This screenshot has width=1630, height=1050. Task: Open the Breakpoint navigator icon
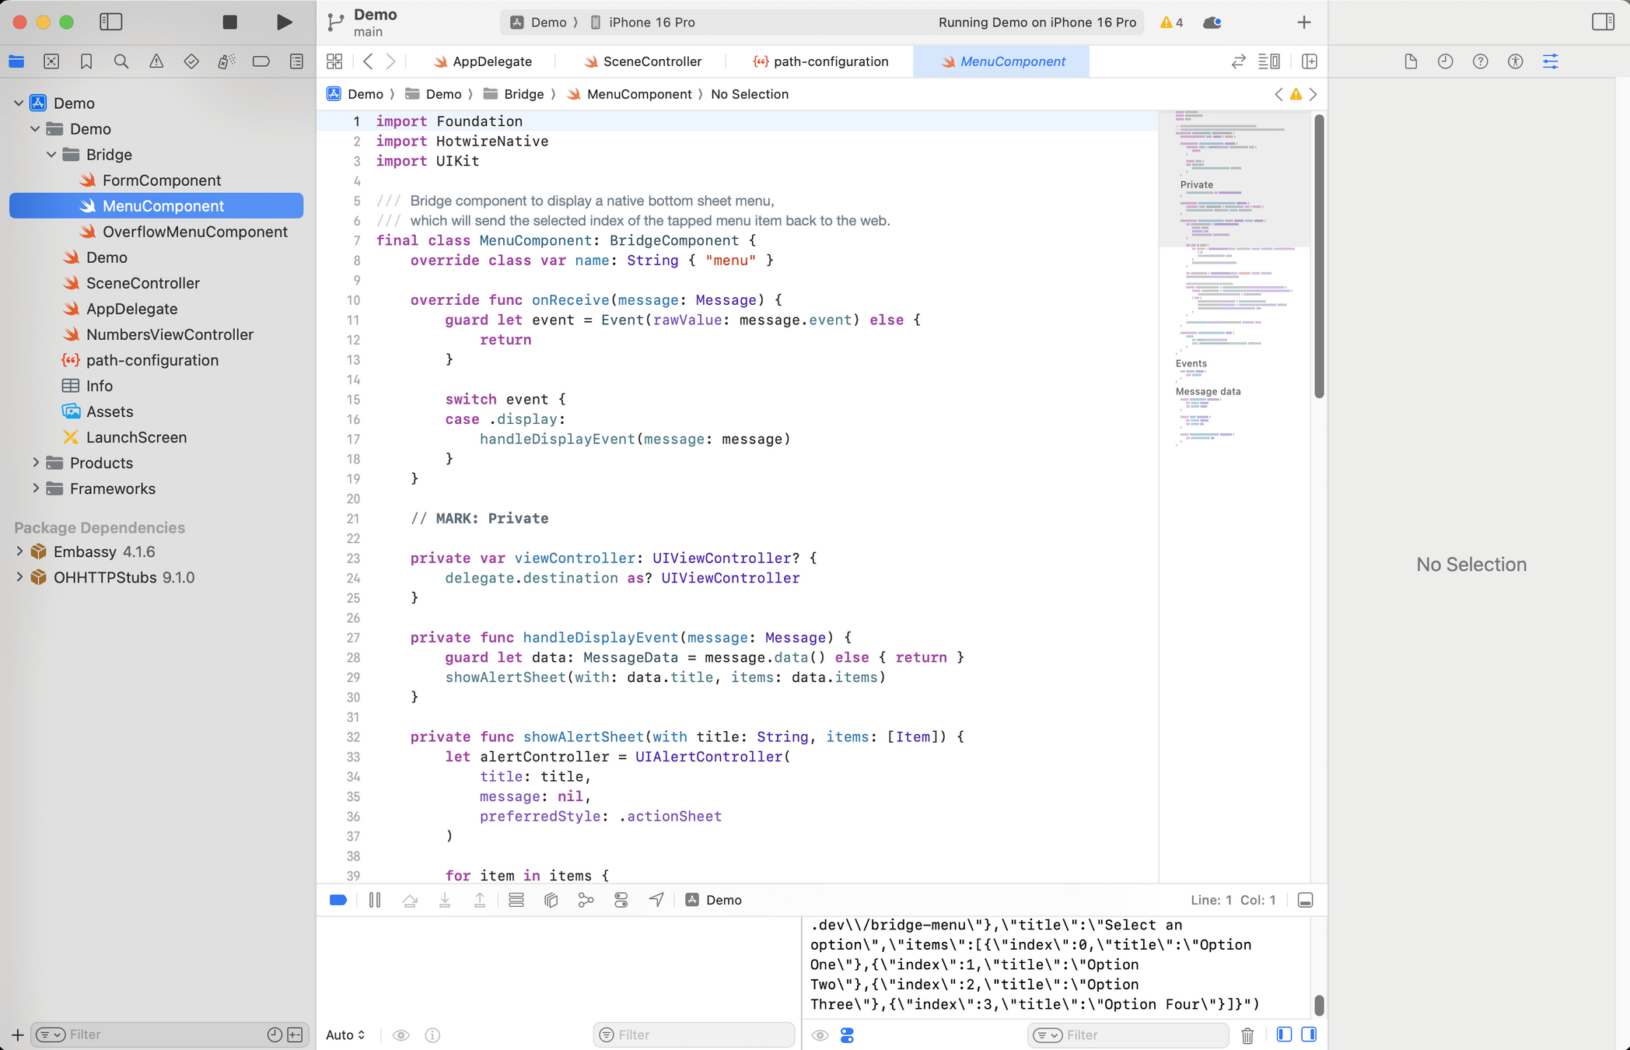coord(261,61)
